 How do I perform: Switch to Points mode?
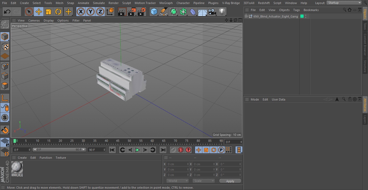5,66
